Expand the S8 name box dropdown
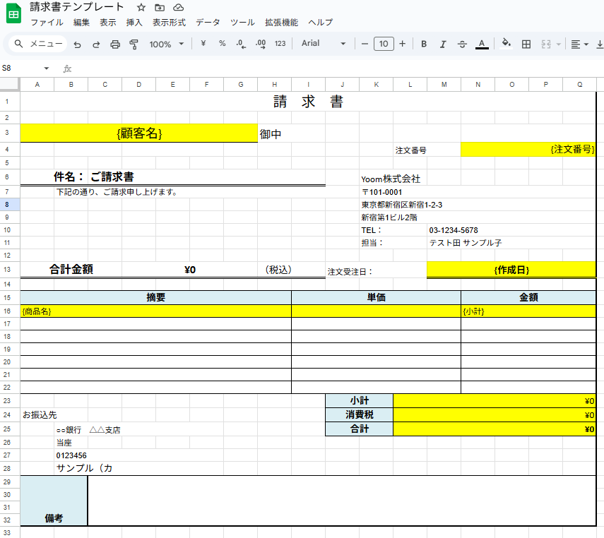604x538 pixels. [46, 68]
